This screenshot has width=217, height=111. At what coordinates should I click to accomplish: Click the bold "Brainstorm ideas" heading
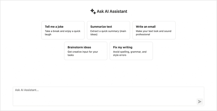[79, 47]
